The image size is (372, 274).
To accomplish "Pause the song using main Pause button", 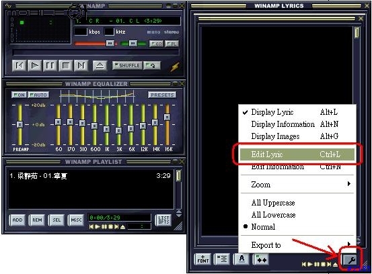I will (x=50, y=66).
